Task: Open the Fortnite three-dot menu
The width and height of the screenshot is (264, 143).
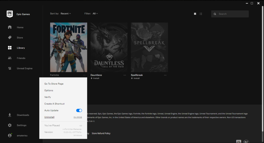Action: coord(84,75)
